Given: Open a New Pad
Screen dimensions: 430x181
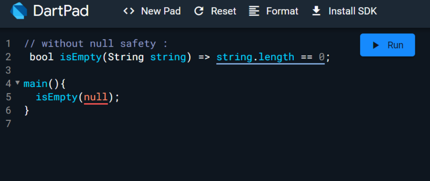Looking at the screenshot, I should tap(152, 11).
